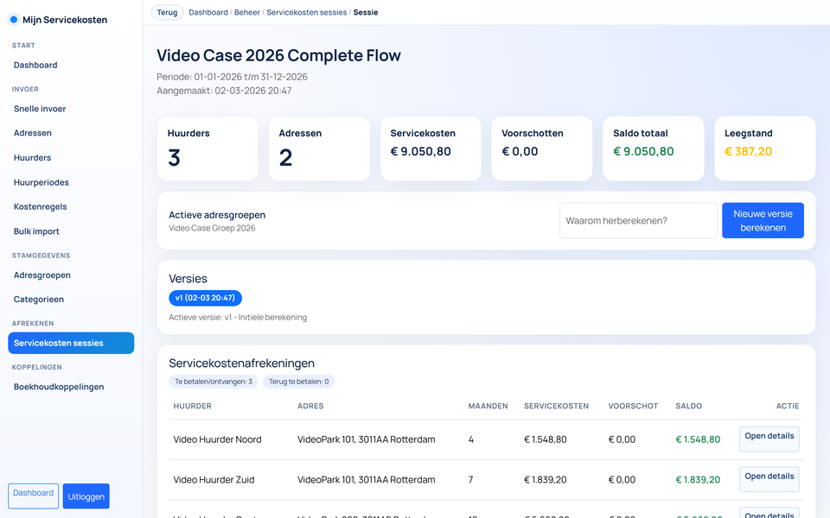Select Kostenregels in the sidebar

pyautogui.click(x=40, y=207)
